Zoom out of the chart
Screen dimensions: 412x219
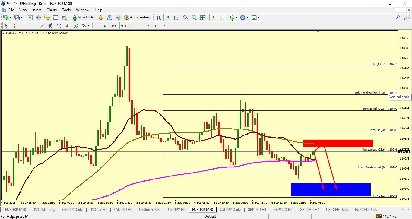(x=194, y=17)
